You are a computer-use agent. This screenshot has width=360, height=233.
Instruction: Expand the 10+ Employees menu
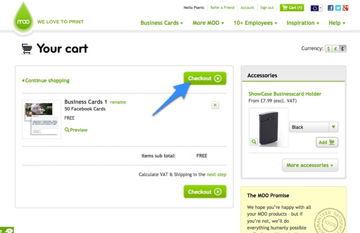[x=255, y=23]
